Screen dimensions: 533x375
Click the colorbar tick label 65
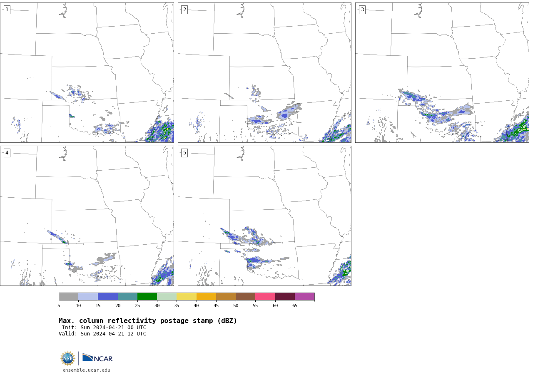pos(295,306)
